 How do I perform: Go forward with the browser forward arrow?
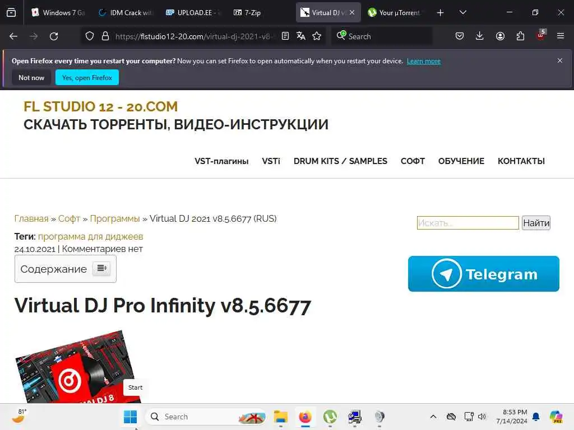click(34, 36)
